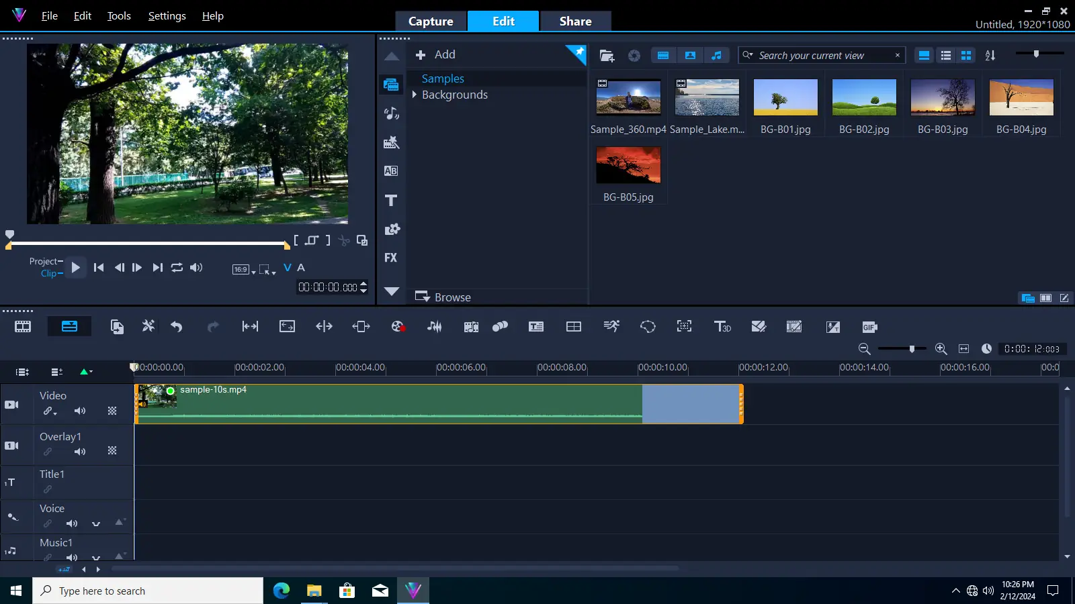Open the Settings menu
Viewport: 1075px width, 604px height.
pos(167,15)
